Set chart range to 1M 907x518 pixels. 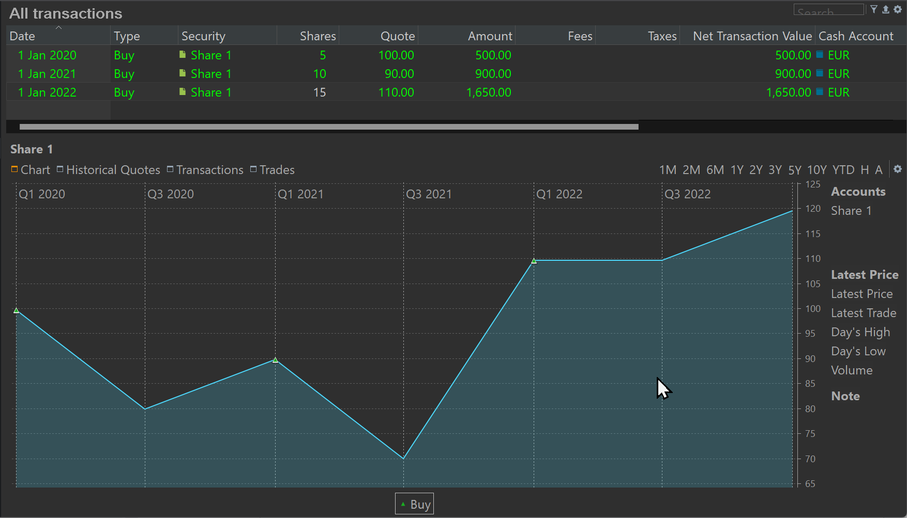click(x=668, y=170)
